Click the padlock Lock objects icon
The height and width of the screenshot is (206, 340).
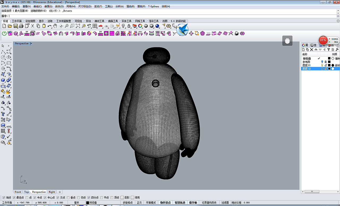(x=129, y=26)
